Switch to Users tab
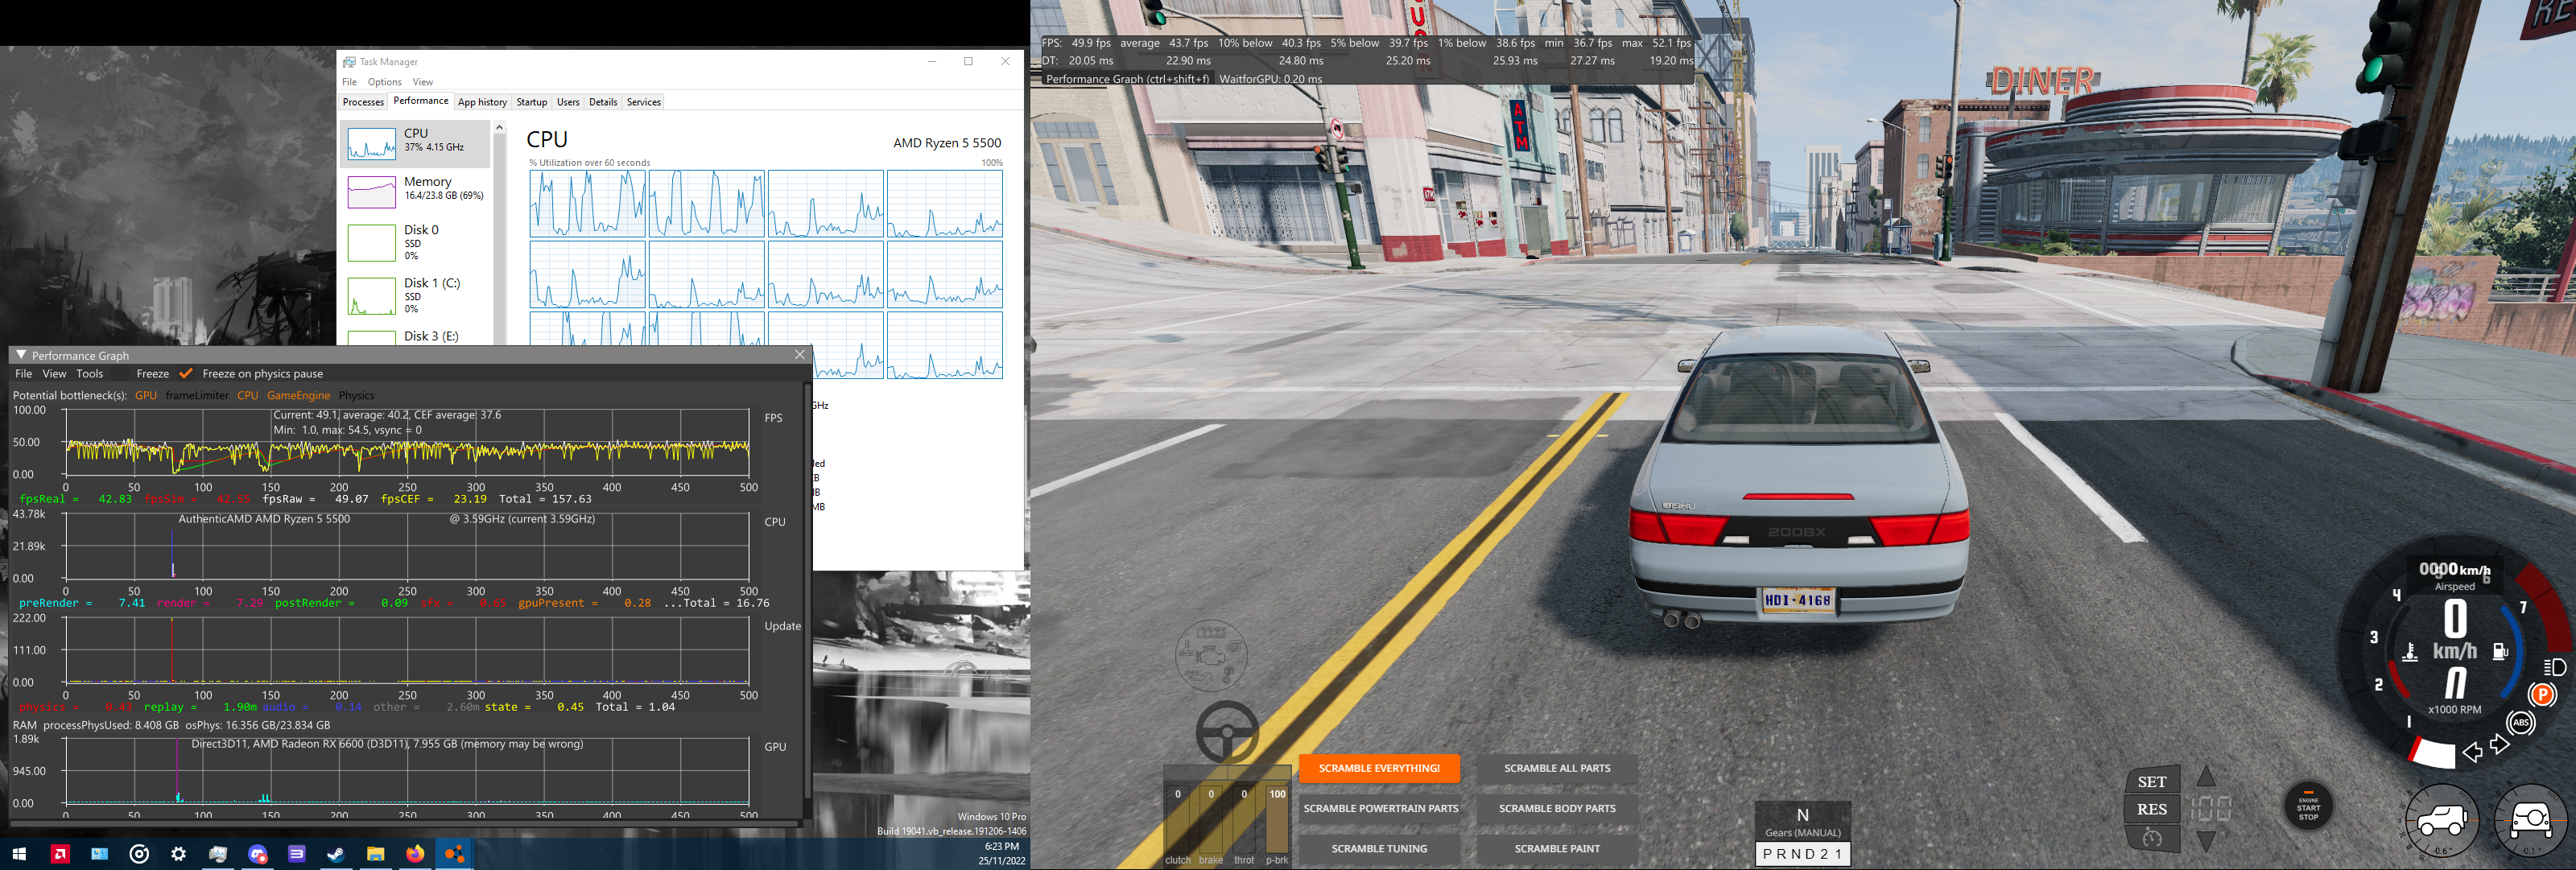 click(x=568, y=102)
